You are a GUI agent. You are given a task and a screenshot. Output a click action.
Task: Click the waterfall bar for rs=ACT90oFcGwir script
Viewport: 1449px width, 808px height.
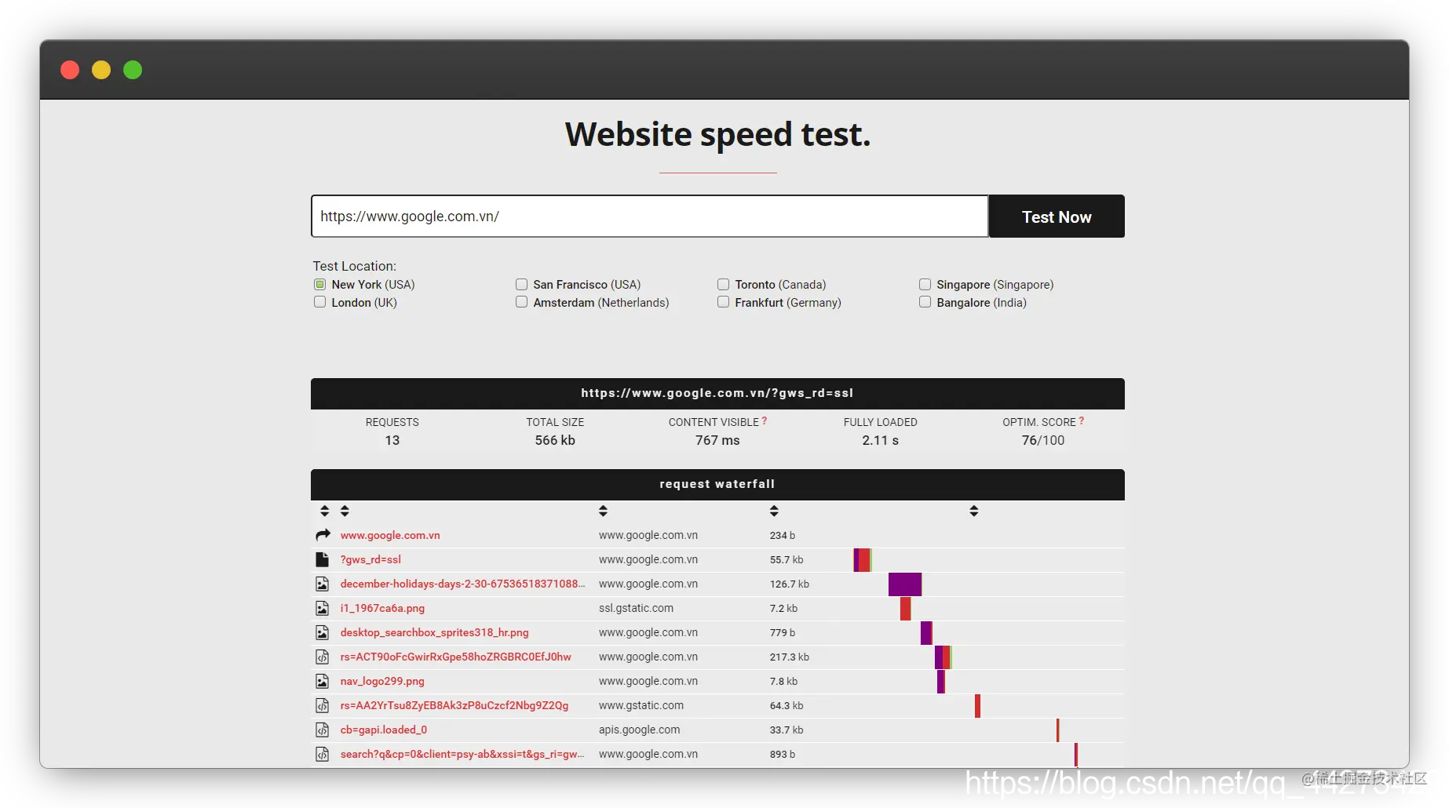(943, 657)
